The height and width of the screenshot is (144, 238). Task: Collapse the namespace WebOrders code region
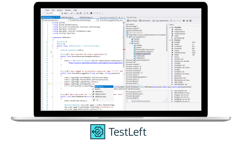(x=52, y=38)
